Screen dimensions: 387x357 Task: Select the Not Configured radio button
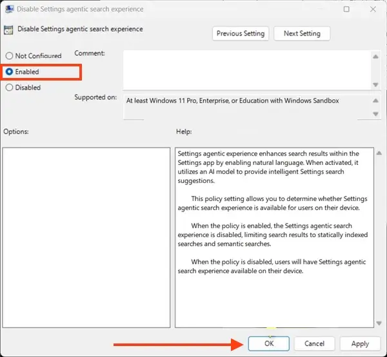tap(9, 56)
